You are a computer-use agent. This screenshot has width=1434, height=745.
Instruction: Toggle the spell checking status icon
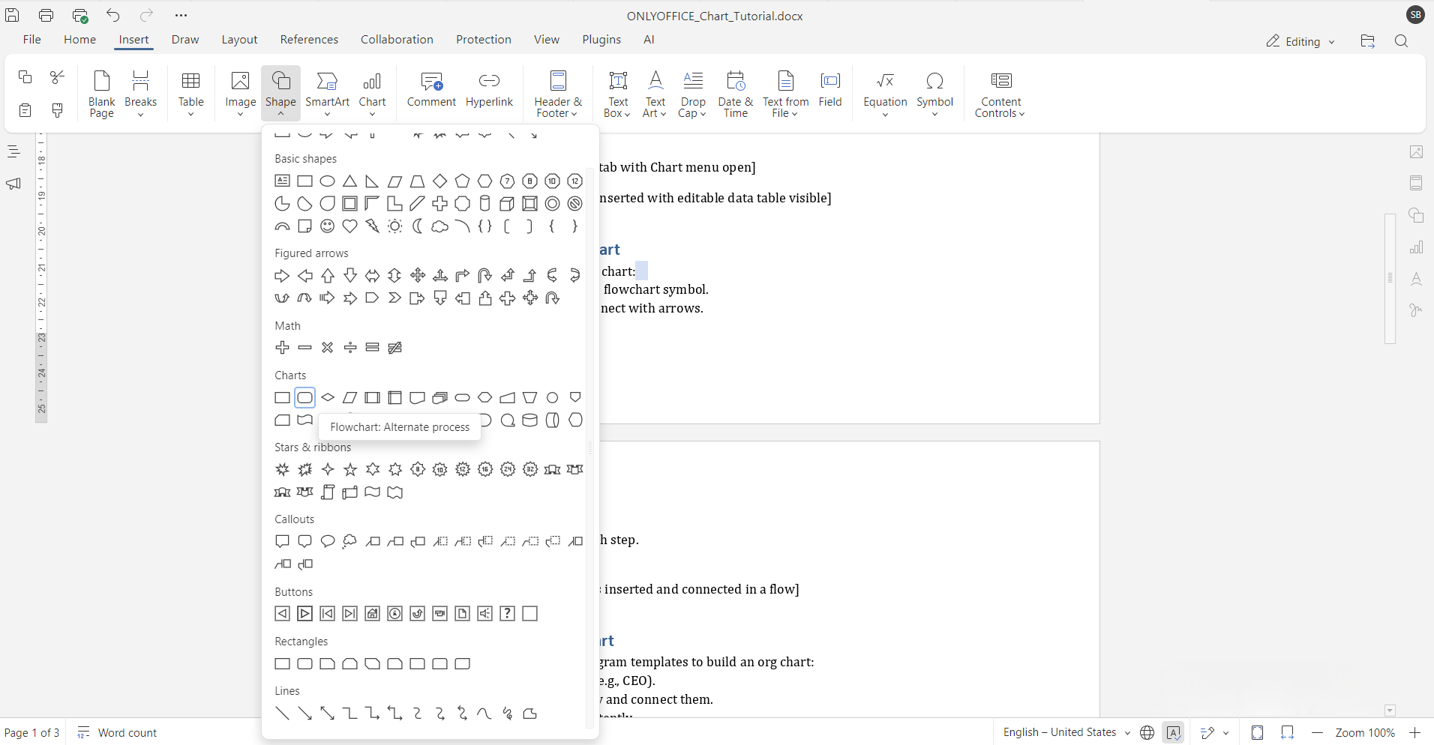1174,732
